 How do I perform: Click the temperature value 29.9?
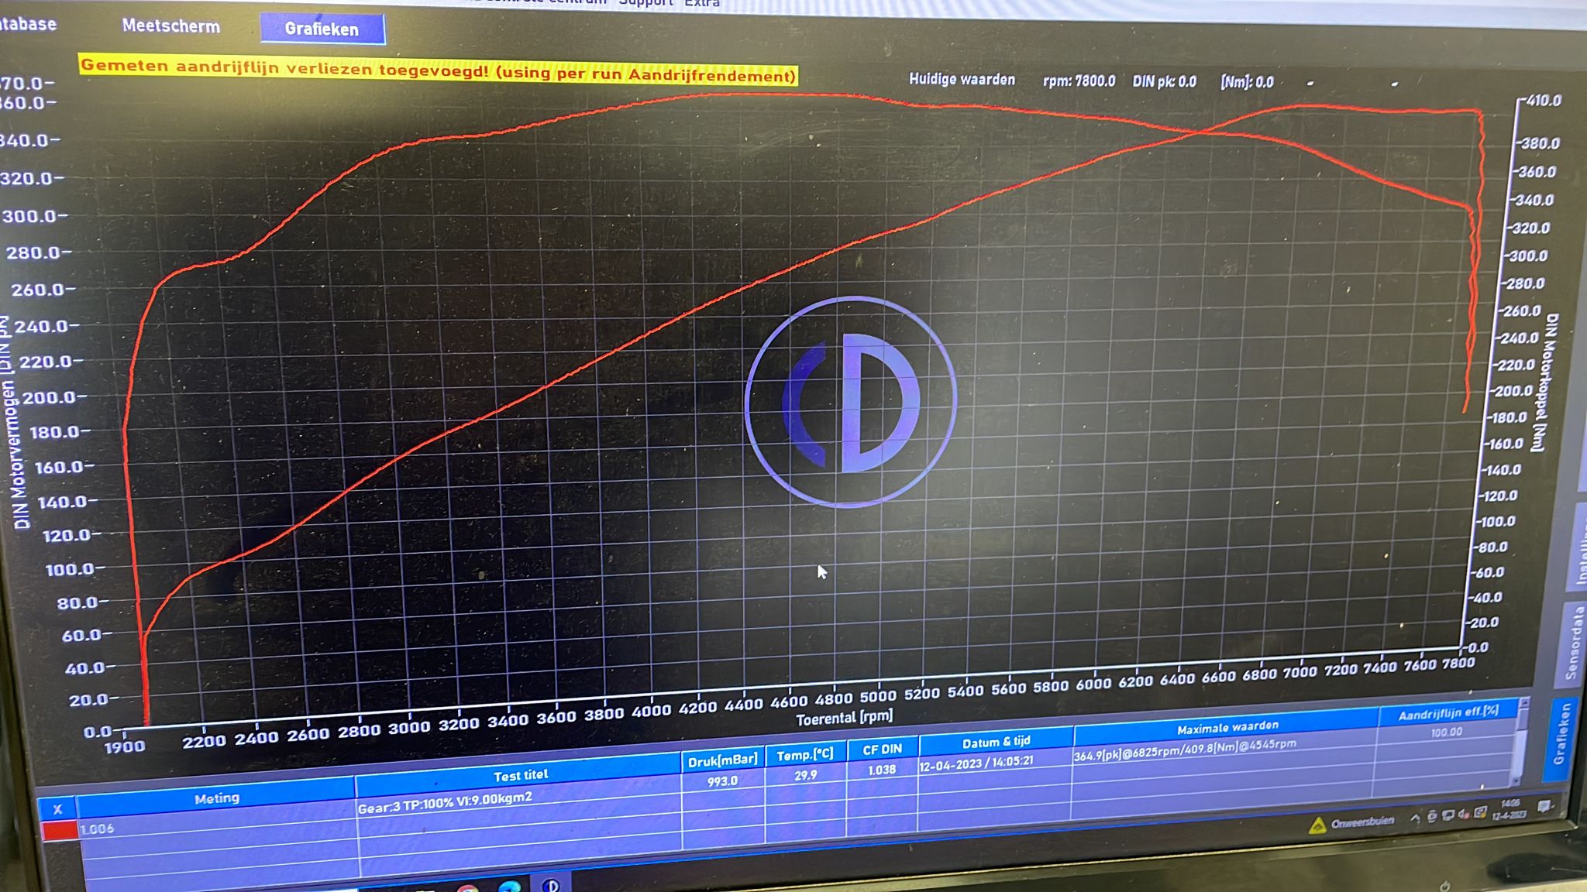805,774
